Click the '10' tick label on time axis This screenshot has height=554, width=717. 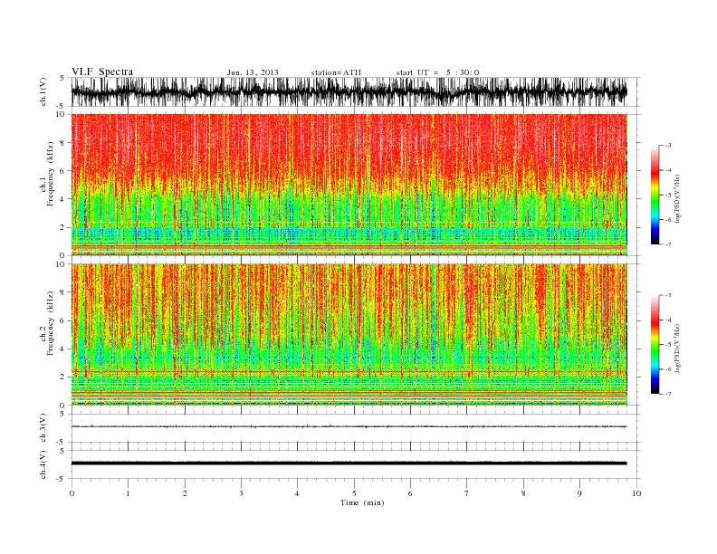pos(636,493)
